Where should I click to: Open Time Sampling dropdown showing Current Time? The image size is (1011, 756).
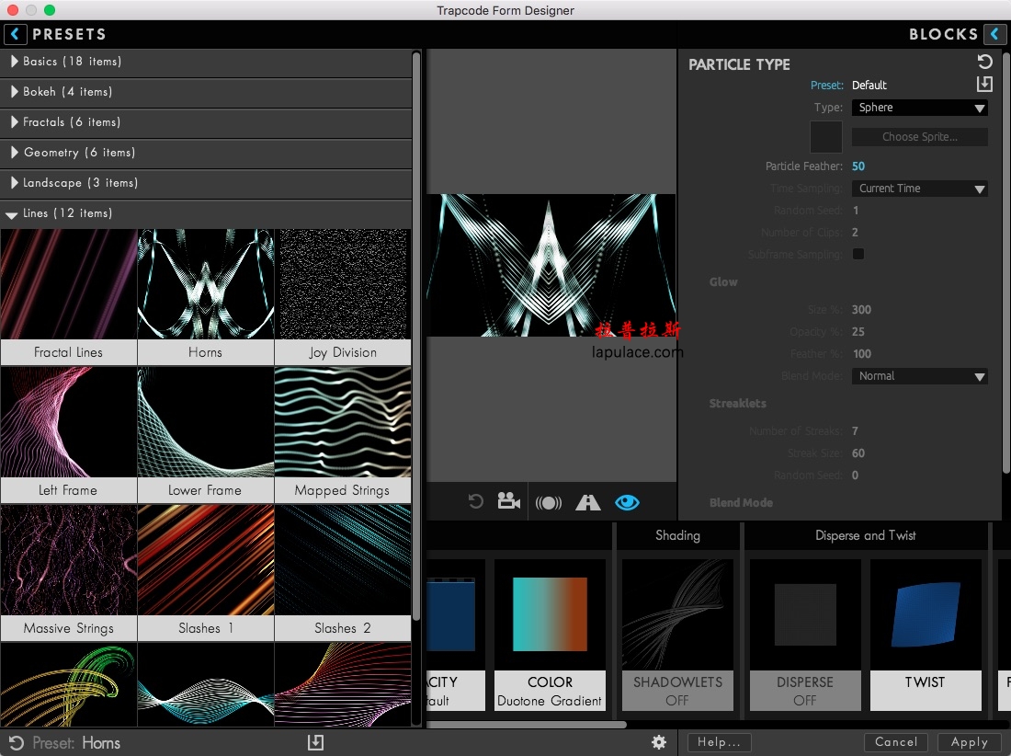coord(919,189)
